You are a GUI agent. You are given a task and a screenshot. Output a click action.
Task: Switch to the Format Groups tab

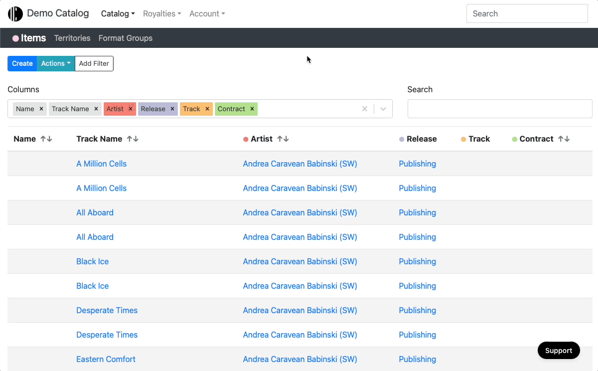pos(126,38)
